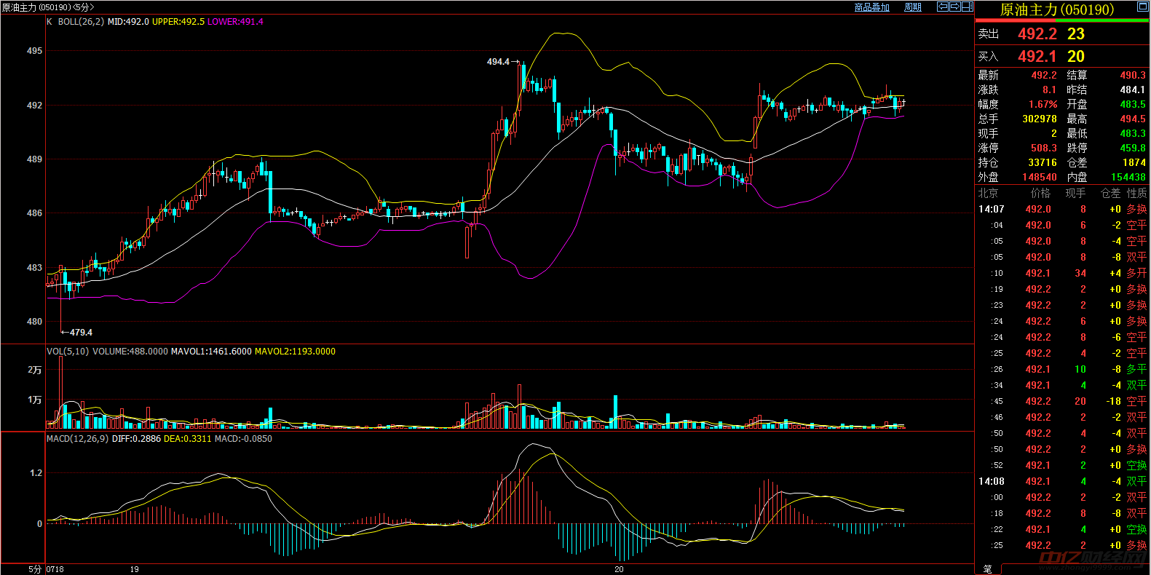Click the forward arrow navigation icon

[954, 7]
